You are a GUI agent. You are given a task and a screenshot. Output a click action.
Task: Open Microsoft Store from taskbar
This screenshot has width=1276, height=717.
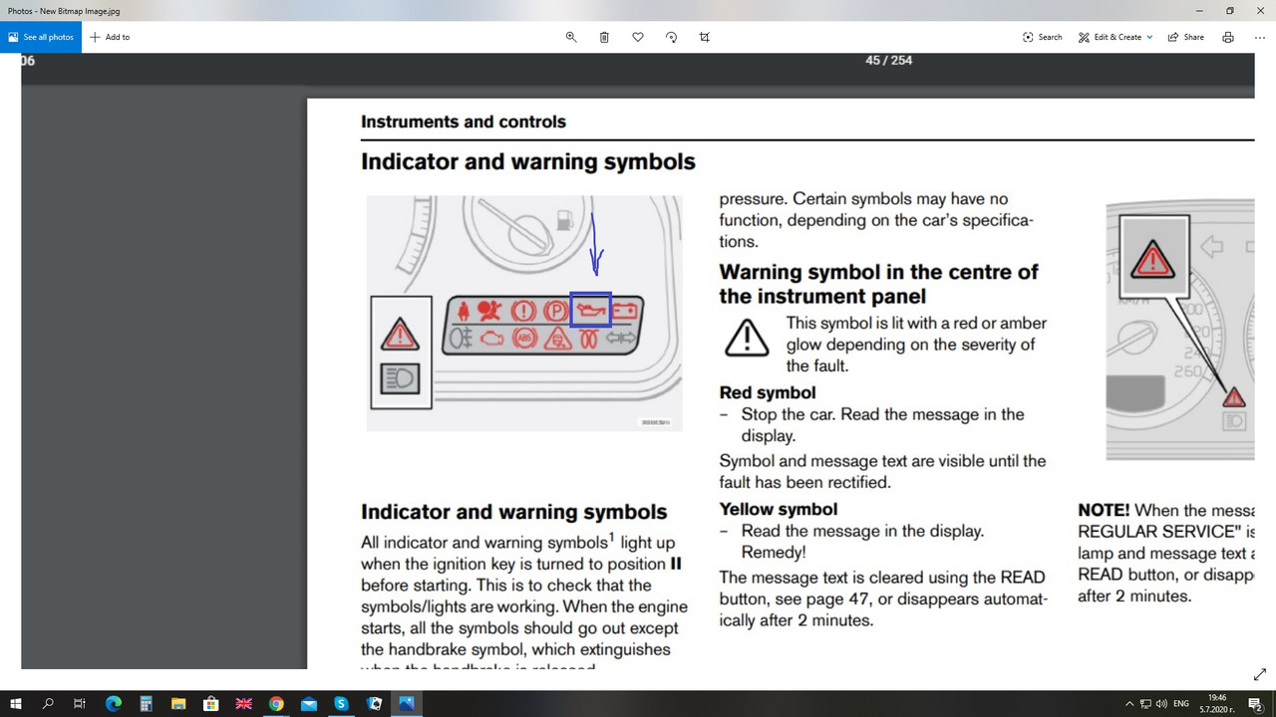(210, 703)
